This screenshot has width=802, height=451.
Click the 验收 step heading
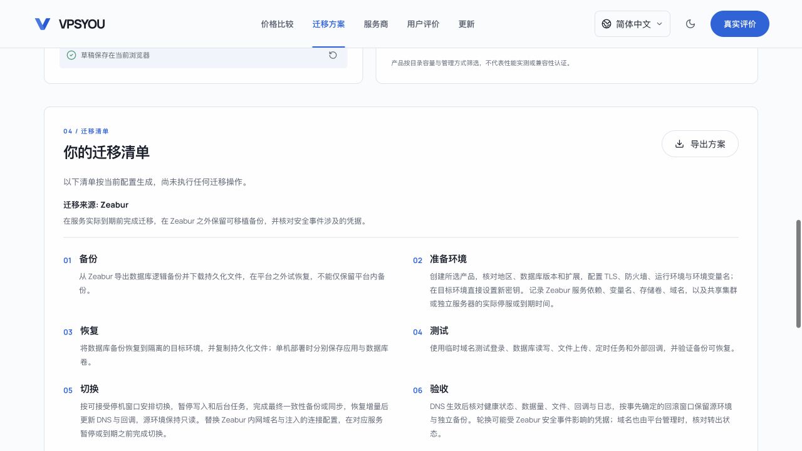click(439, 389)
